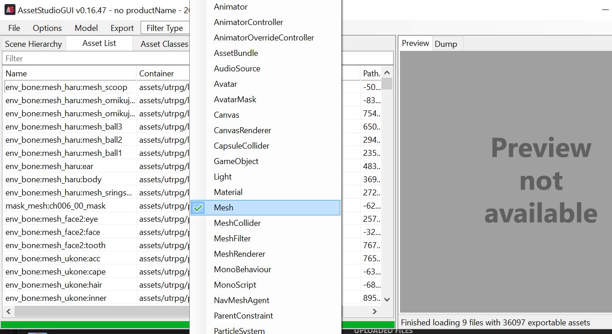Choose NavMeshAgent in the filter list
The image size is (612, 334).
coord(265,300)
